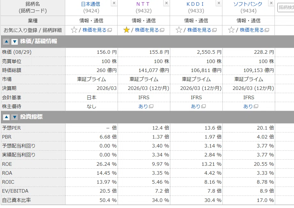Remove ソフトバンク column with its × button
Viewport: 294px width, 208px height.
point(271,3)
